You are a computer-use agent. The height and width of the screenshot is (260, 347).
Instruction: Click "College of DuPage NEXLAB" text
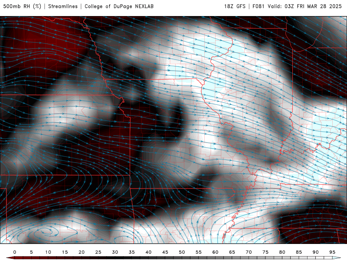[119, 6]
